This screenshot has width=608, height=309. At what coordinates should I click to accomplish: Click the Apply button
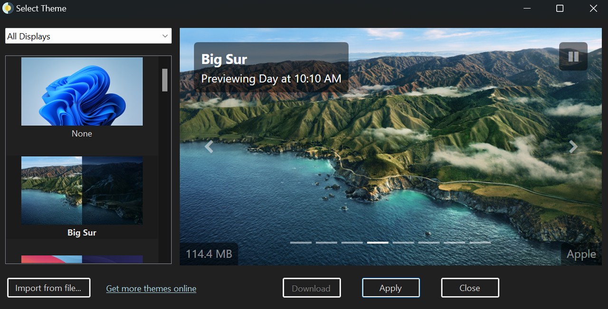[390, 288]
